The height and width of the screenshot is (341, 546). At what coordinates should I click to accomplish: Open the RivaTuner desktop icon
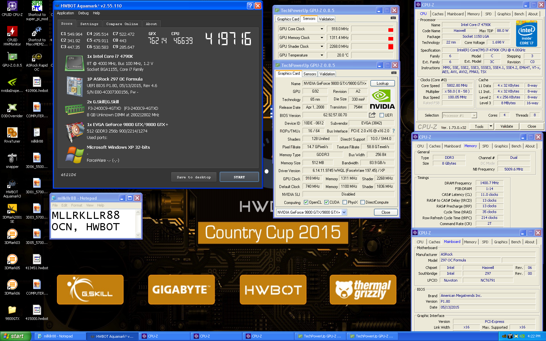tap(12, 135)
